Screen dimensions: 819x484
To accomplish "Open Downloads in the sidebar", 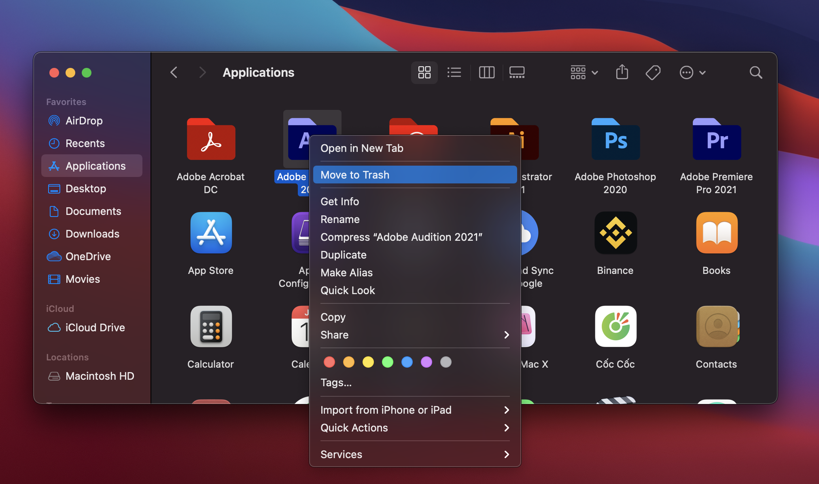I will 92,234.
